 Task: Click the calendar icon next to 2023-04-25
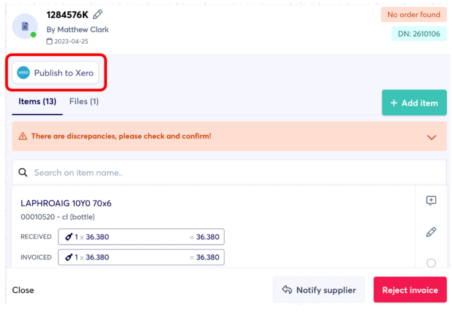point(49,41)
